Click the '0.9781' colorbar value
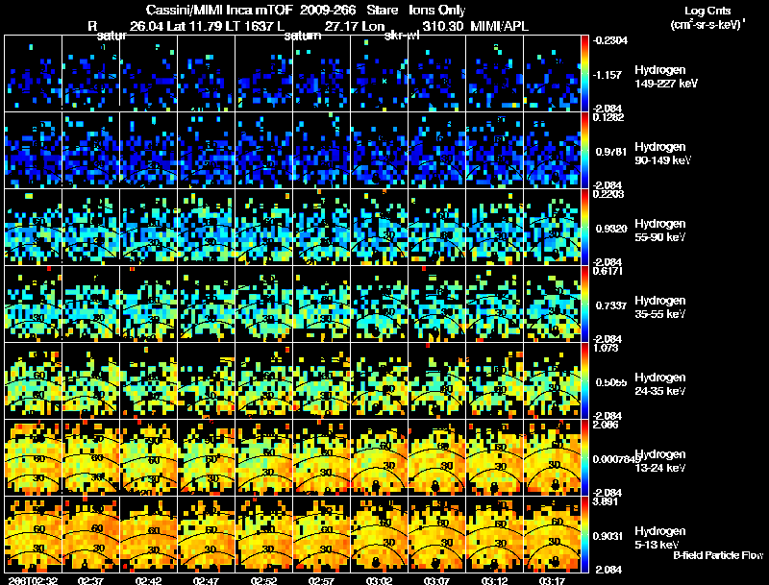This screenshot has width=769, height=585. click(611, 152)
